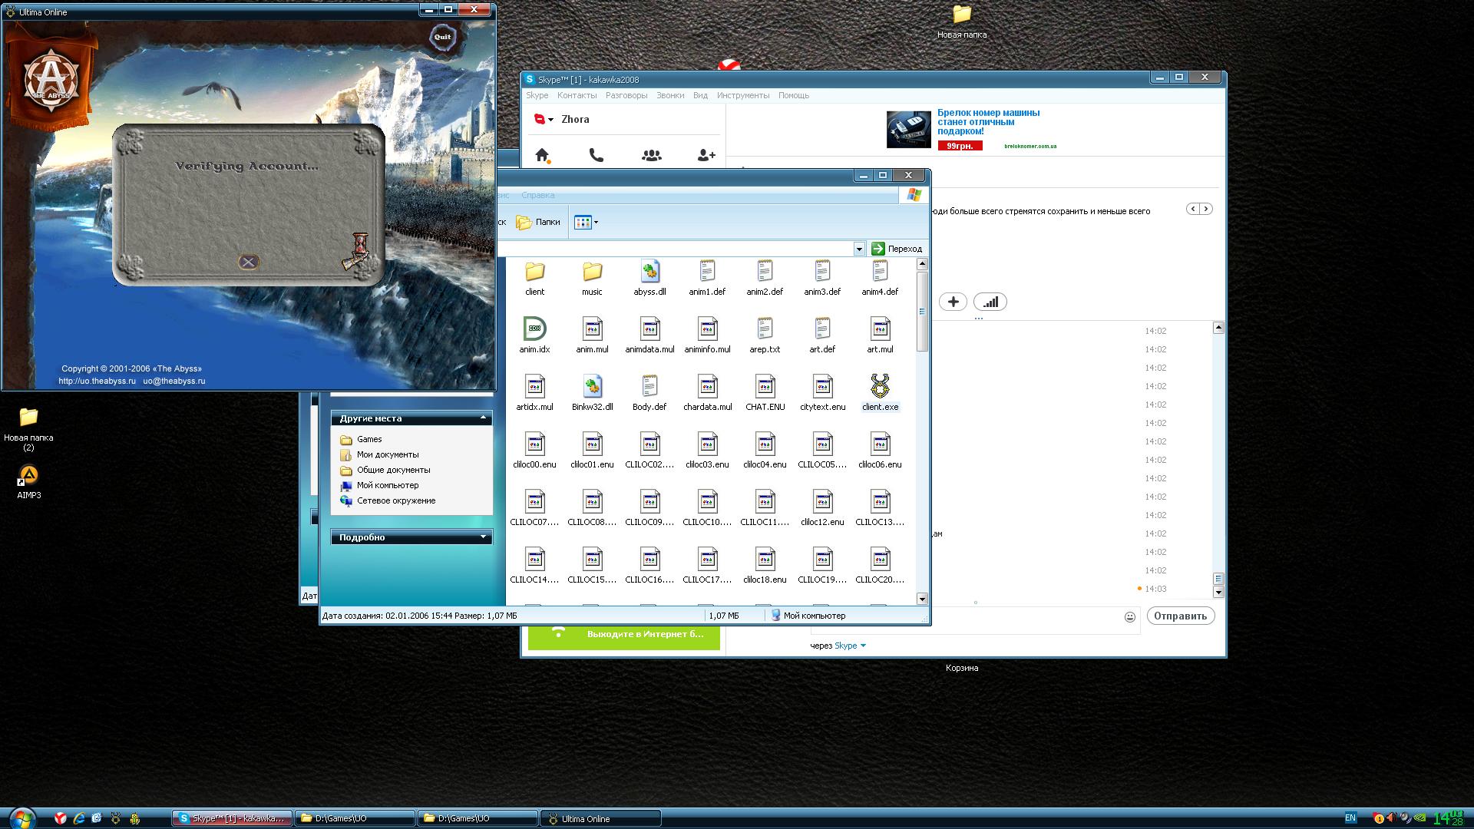Click the Quit button in Ultima Online
Viewport: 1474px width, 829px height.
pyautogui.click(x=443, y=37)
